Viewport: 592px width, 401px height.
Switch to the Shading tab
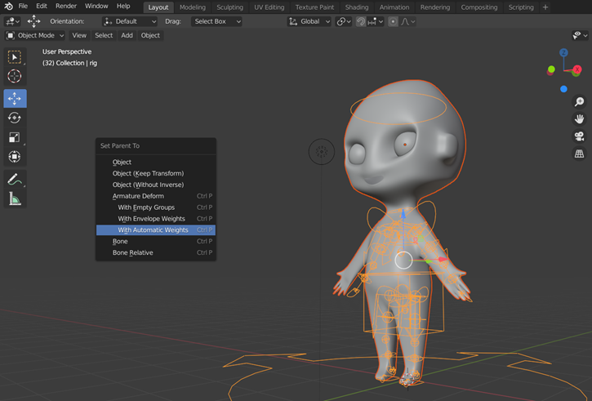coord(356,7)
